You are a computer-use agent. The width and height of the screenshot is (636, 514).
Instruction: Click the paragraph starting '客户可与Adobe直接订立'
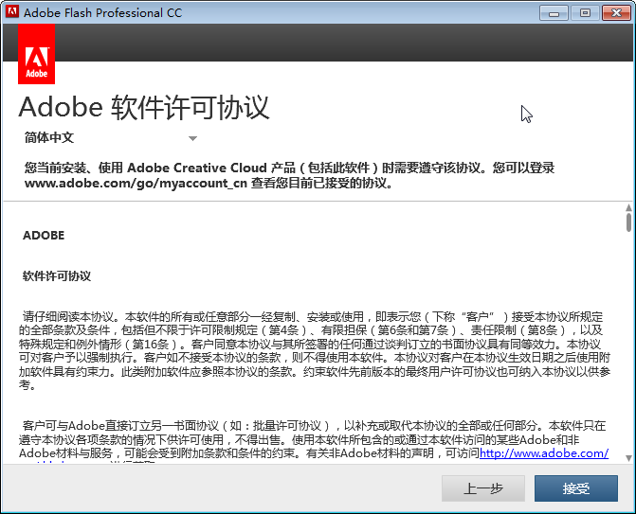click(314, 441)
